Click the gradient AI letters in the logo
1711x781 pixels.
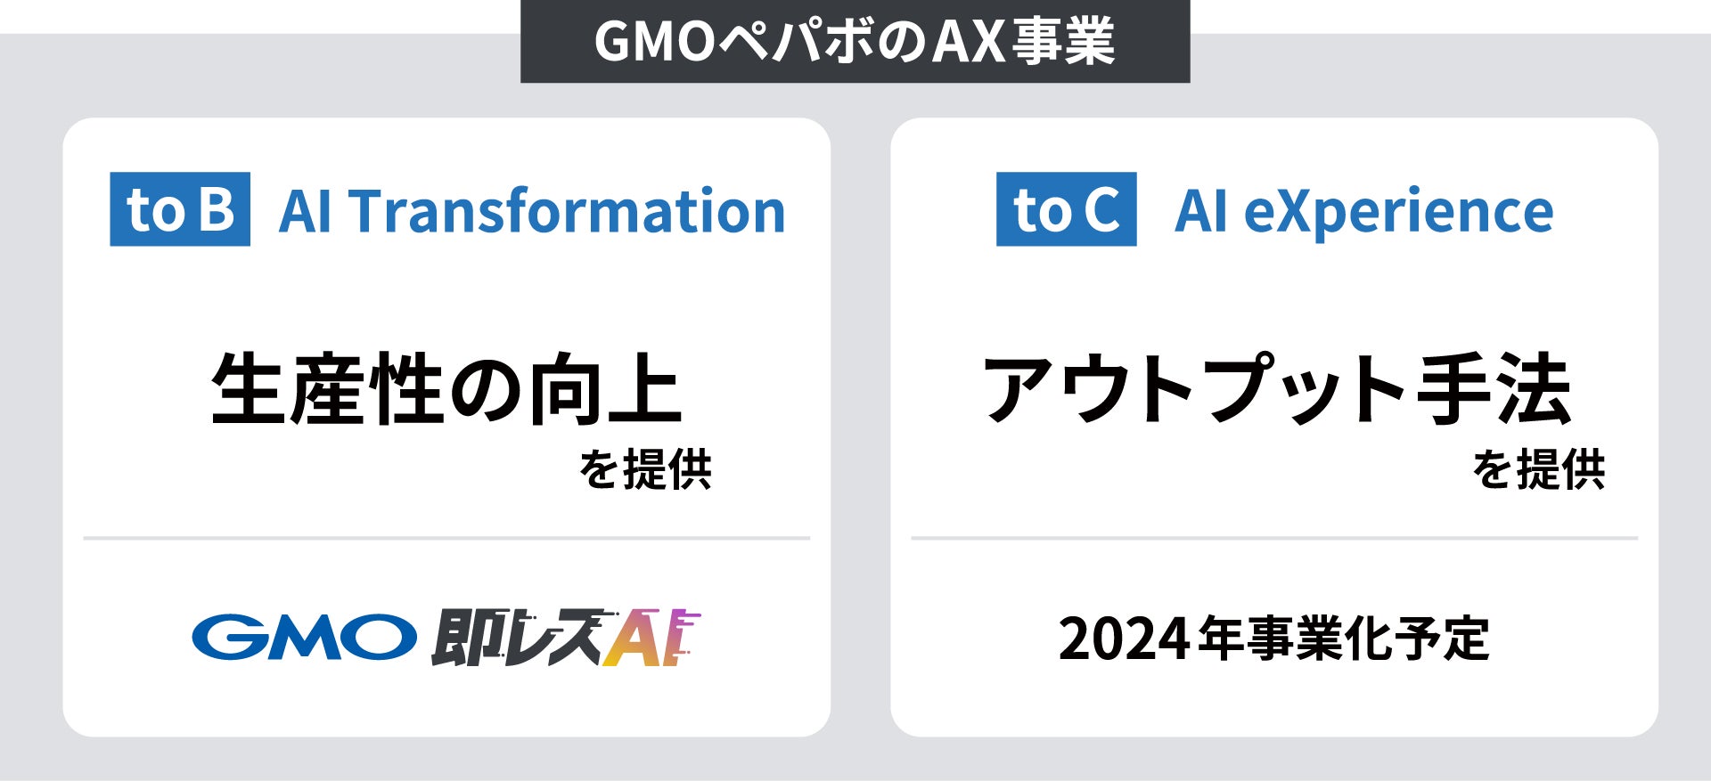(649, 638)
